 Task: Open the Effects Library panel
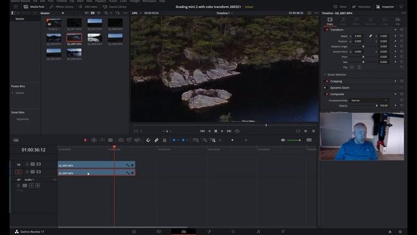(x=61, y=7)
